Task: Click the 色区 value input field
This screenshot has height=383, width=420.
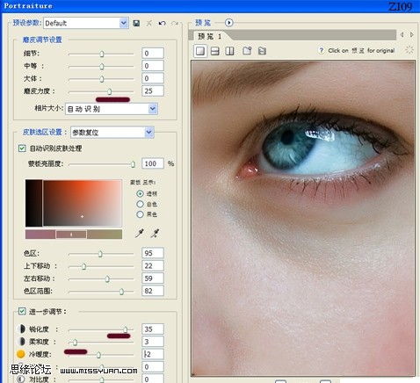Action: (x=153, y=253)
